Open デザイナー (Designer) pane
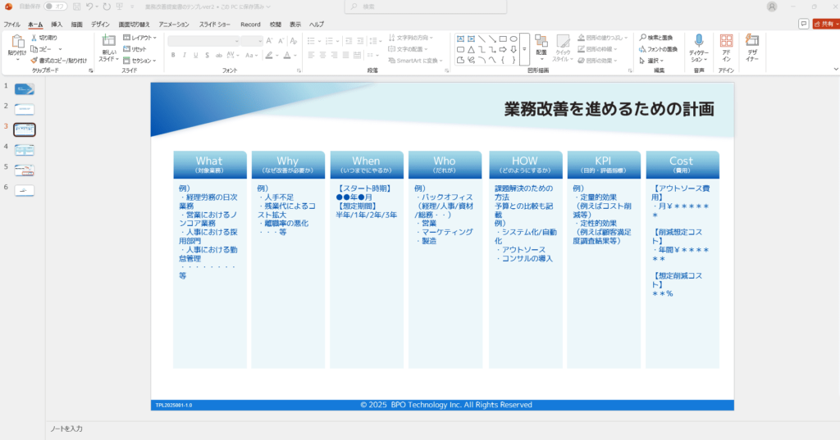The image size is (840, 440). click(752, 48)
